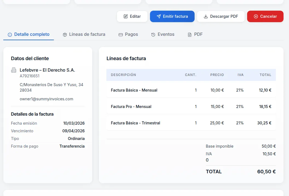This screenshot has height=196, width=289.
Task: Switch to the Líneas de factura tab
Action: coord(87,34)
